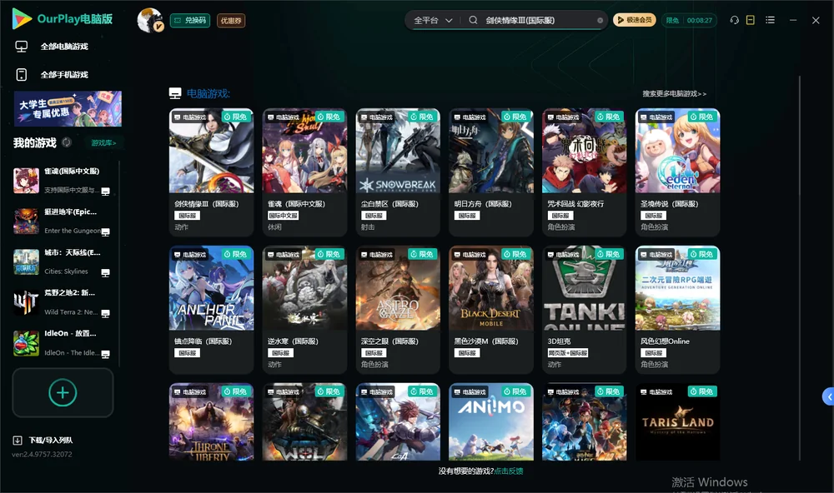Add a game with the plus button
Viewport: 834px width, 493px height.
(63, 392)
